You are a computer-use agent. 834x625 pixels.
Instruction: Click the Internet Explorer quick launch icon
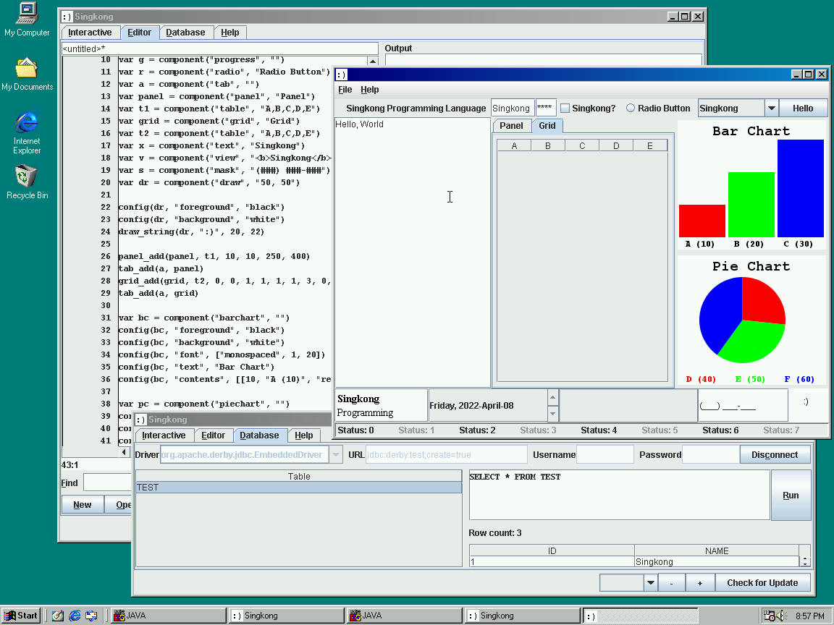(75, 616)
